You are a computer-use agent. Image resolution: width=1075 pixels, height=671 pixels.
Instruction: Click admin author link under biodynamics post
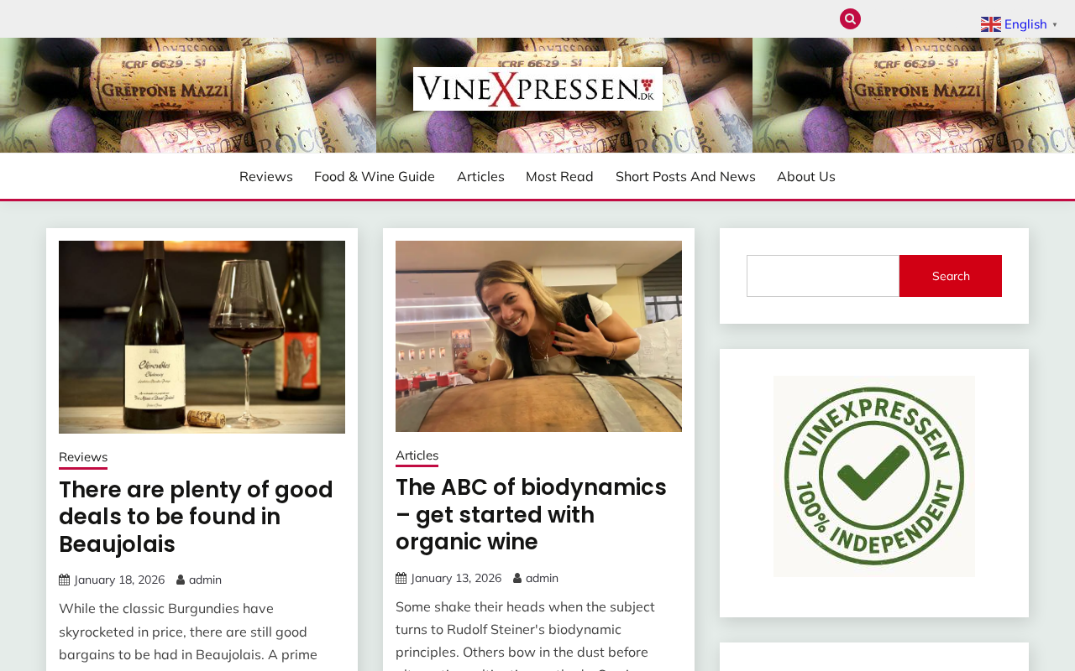tap(542, 578)
